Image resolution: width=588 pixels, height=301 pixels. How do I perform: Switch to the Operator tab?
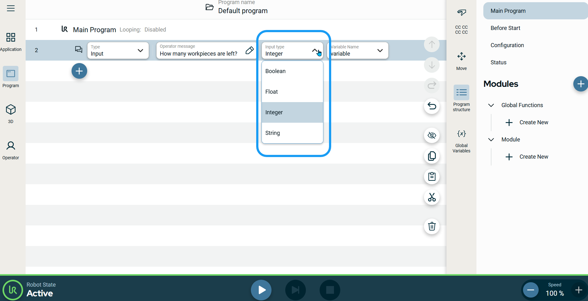point(11,150)
